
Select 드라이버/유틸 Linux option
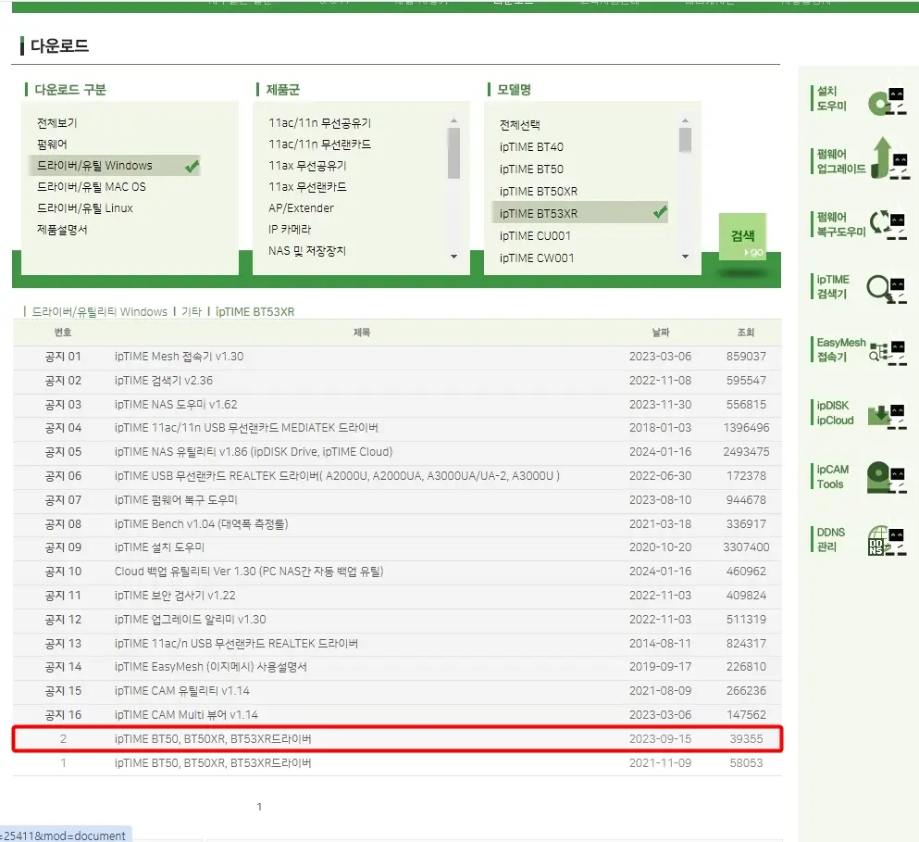pos(85,207)
